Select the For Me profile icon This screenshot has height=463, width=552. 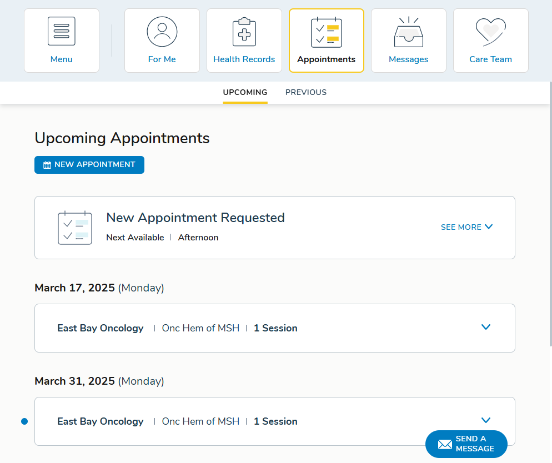162,32
